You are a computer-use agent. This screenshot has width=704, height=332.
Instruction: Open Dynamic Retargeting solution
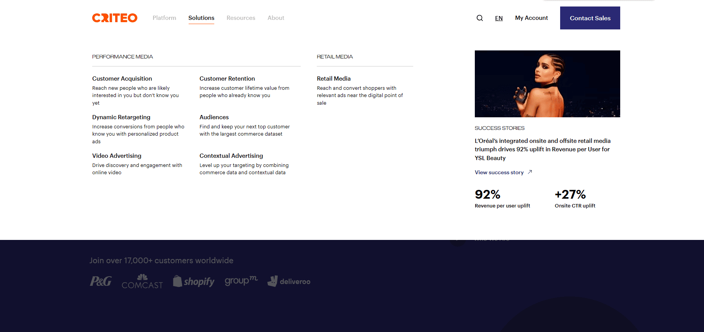[121, 117]
